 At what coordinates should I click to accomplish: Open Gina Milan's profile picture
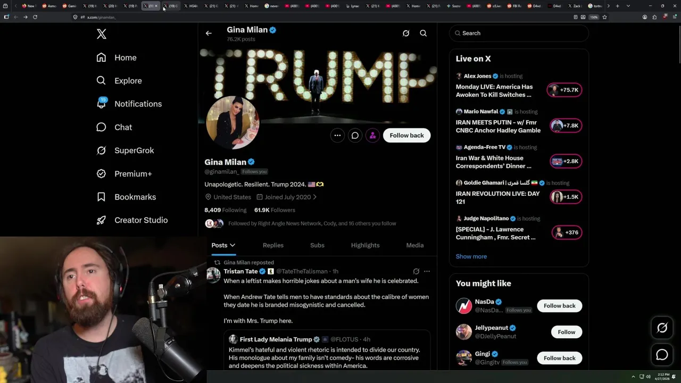(x=232, y=123)
